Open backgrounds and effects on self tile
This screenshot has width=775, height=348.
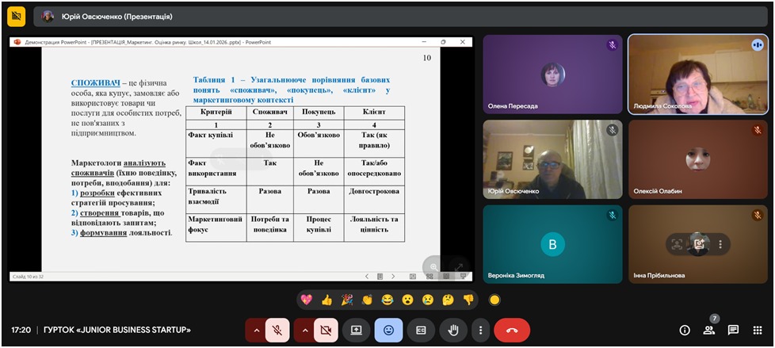click(x=699, y=244)
